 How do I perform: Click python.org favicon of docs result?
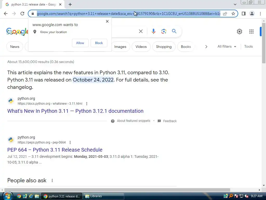pos(11,101)
